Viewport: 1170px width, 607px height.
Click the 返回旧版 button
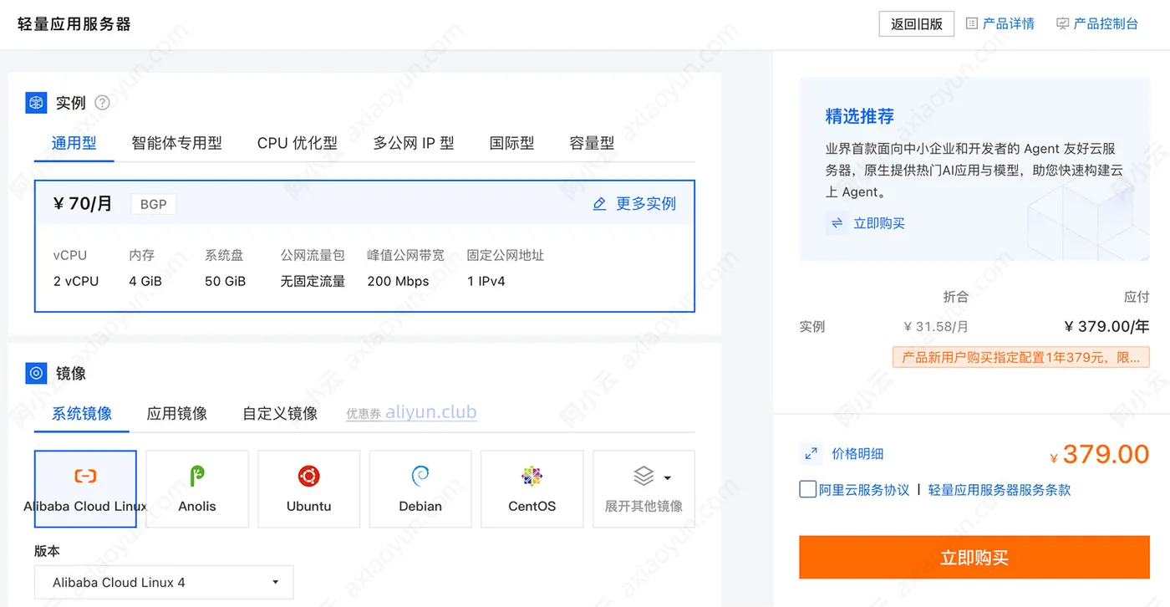coord(917,24)
